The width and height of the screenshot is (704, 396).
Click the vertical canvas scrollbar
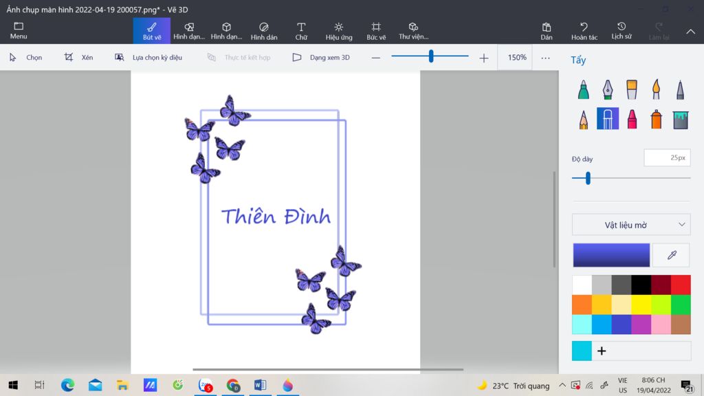coord(555,219)
